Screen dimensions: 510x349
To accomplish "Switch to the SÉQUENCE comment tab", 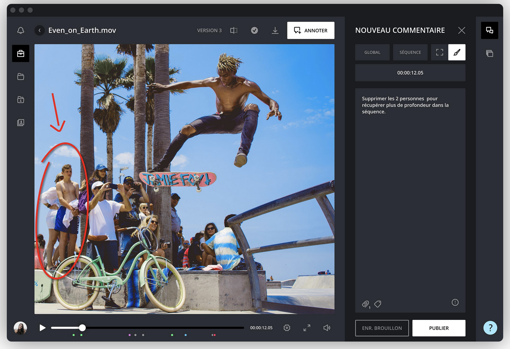I will tap(410, 52).
